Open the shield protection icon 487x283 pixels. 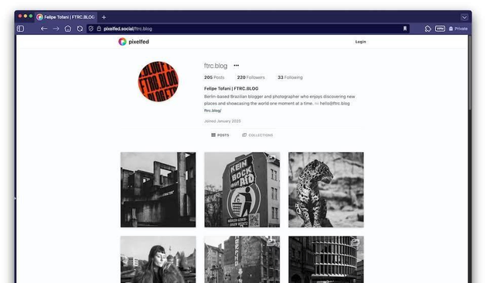[x=91, y=29]
